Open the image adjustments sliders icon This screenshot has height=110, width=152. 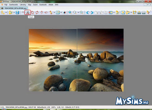click(x=58, y=13)
